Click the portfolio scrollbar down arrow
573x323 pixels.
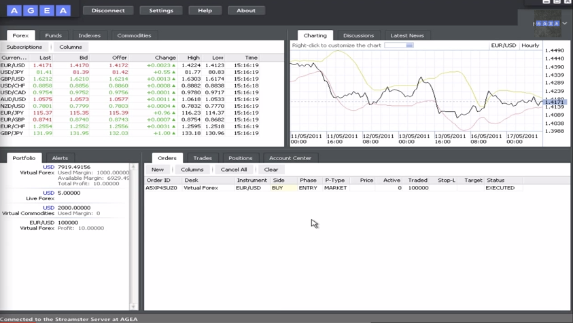tap(133, 307)
